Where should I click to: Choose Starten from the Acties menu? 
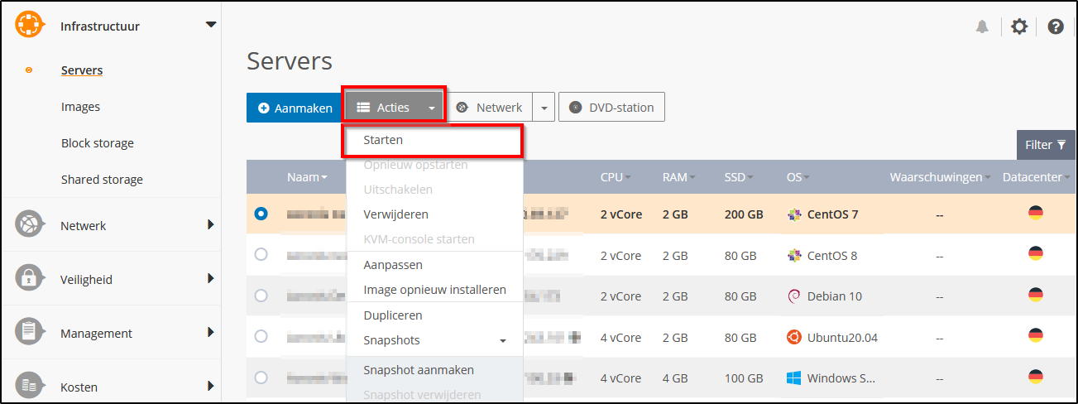383,141
